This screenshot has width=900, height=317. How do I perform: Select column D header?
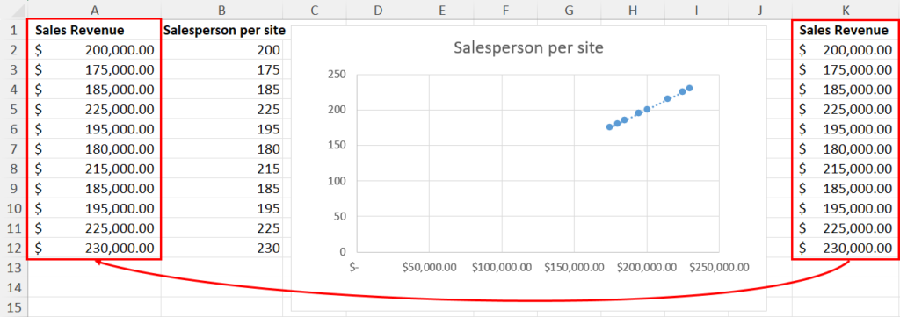[377, 10]
